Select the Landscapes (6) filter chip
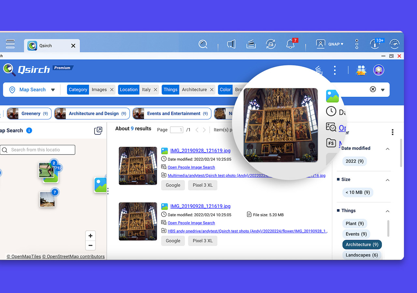The height and width of the screenshot is (293, 417). pyautogui.click(x=362, y=255)
